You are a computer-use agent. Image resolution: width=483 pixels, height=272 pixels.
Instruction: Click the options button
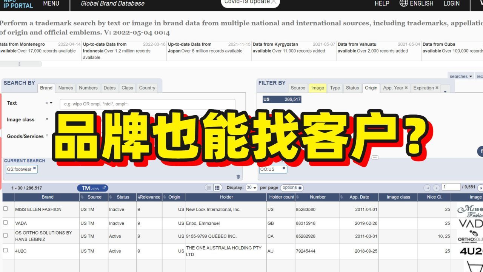click(292, 188)
